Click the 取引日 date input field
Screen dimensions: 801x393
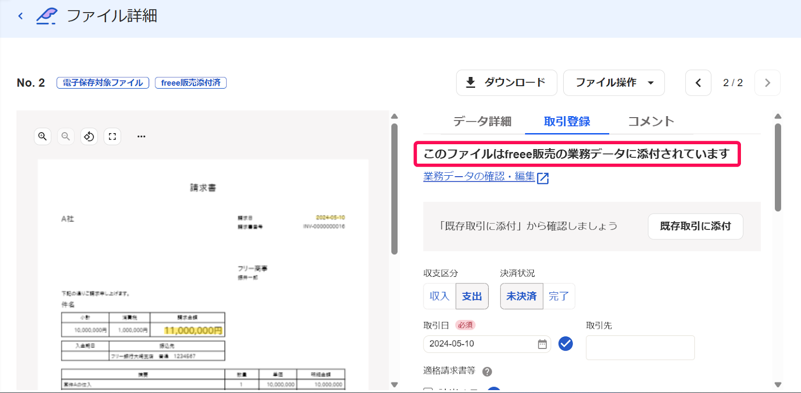coord(487,344)
